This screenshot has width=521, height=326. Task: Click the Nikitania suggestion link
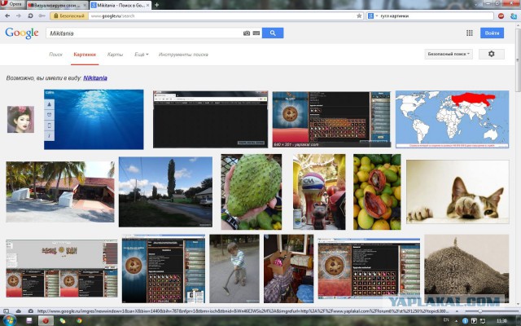click(x=95, y=78)
